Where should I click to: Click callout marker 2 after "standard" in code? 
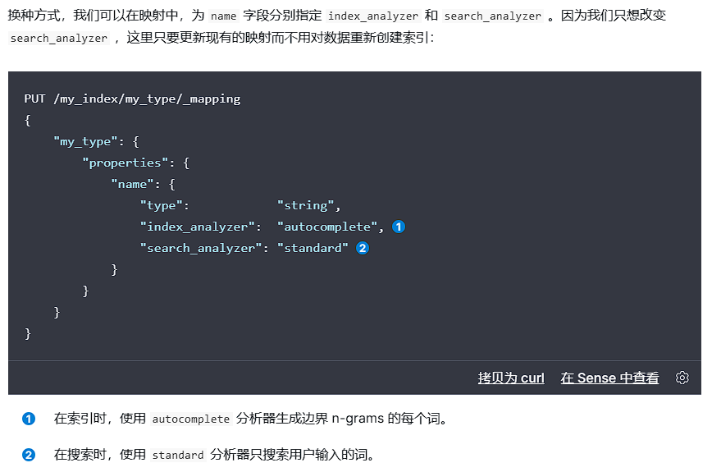click(363, 248)
